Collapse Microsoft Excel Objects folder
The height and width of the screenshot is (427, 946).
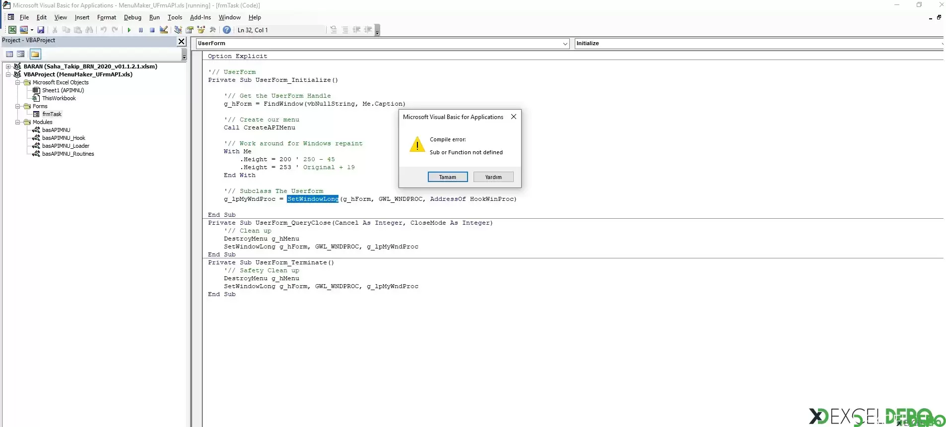pos(17,82)
